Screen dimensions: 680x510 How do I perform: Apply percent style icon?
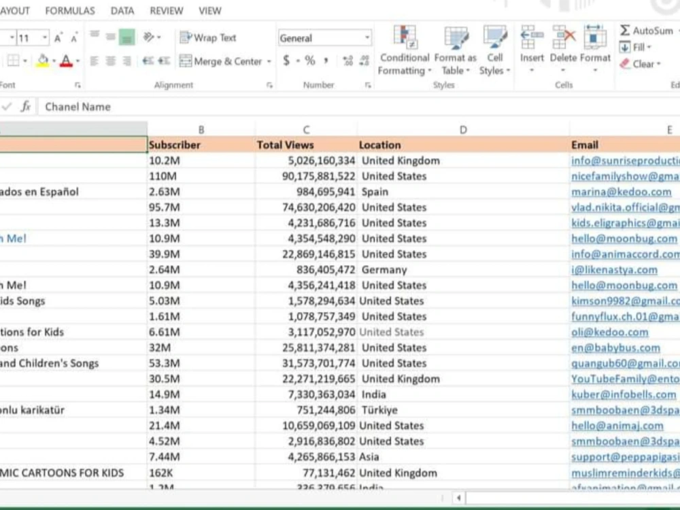point(309,61)
